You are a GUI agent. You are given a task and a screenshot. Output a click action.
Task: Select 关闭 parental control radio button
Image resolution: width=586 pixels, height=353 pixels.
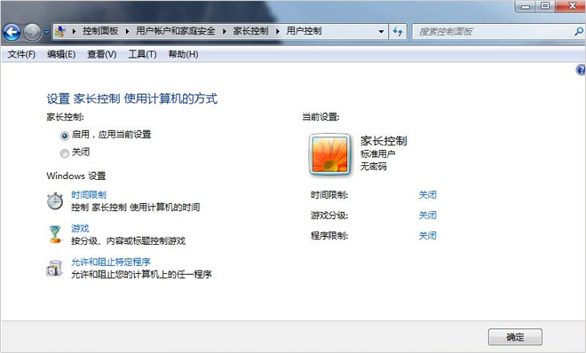coord(65,153)
